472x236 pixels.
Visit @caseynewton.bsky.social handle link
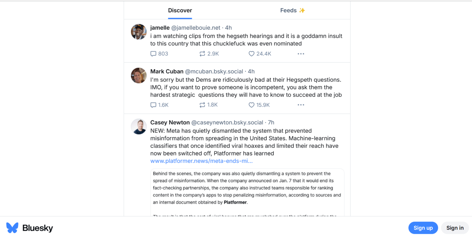pos(227,123)
